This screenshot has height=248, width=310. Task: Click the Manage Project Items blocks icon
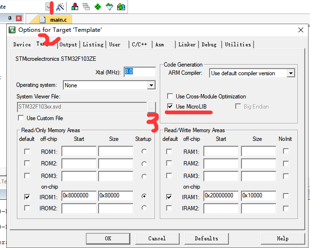(x=75, y=7)
